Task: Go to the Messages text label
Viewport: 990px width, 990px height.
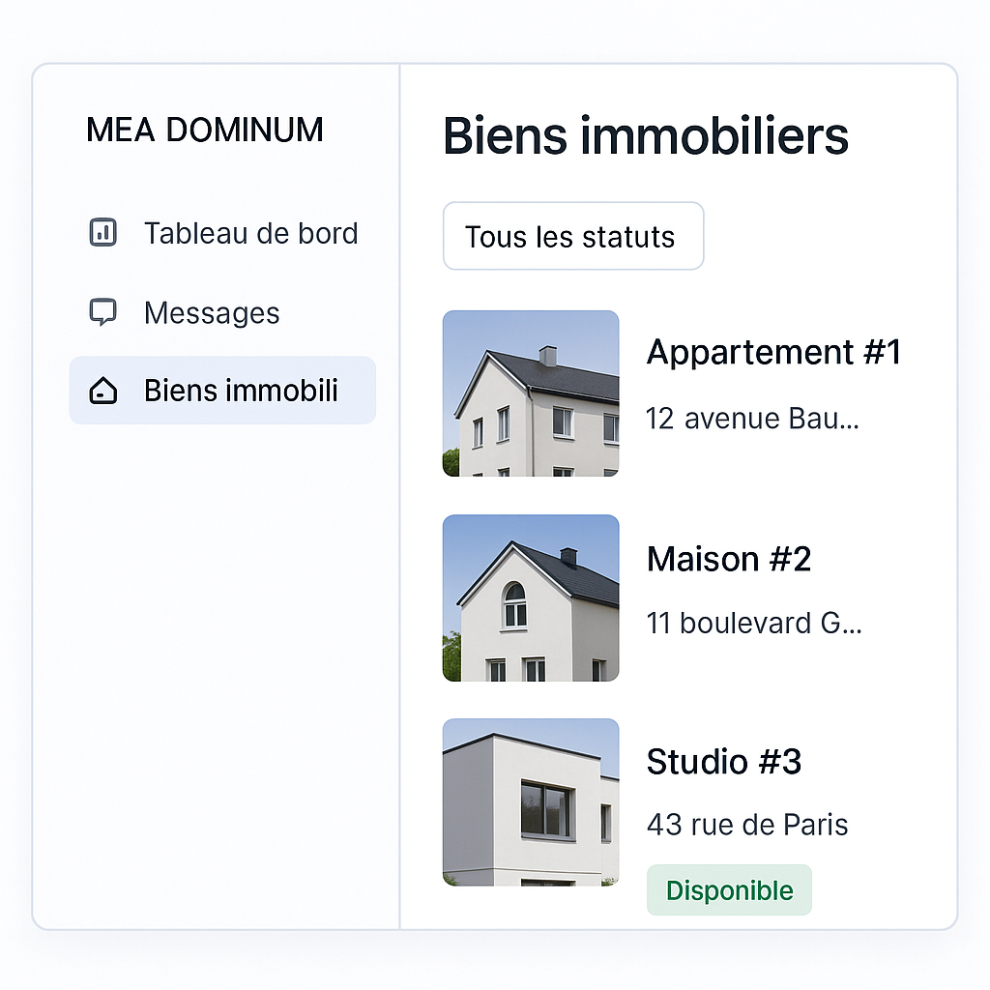Action: [212, 313]
